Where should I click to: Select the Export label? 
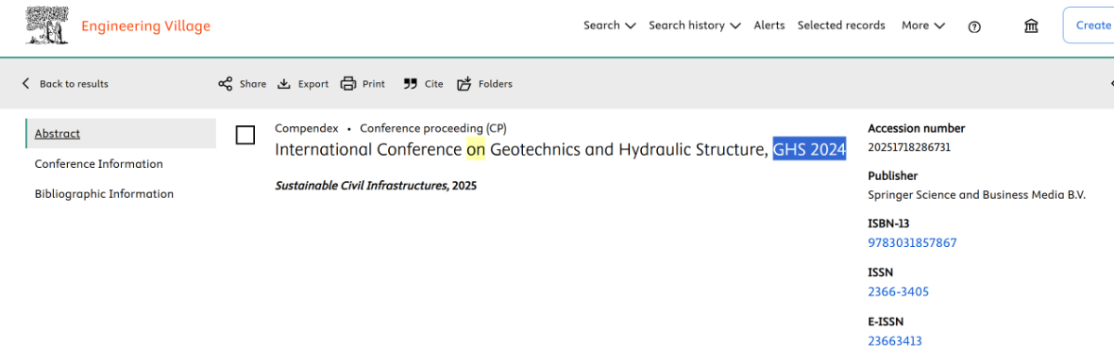(x=313, y=84)
